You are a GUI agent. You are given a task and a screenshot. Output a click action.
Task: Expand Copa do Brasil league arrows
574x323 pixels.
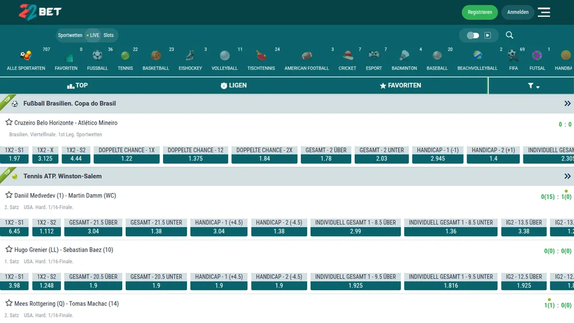click(567, 103)
